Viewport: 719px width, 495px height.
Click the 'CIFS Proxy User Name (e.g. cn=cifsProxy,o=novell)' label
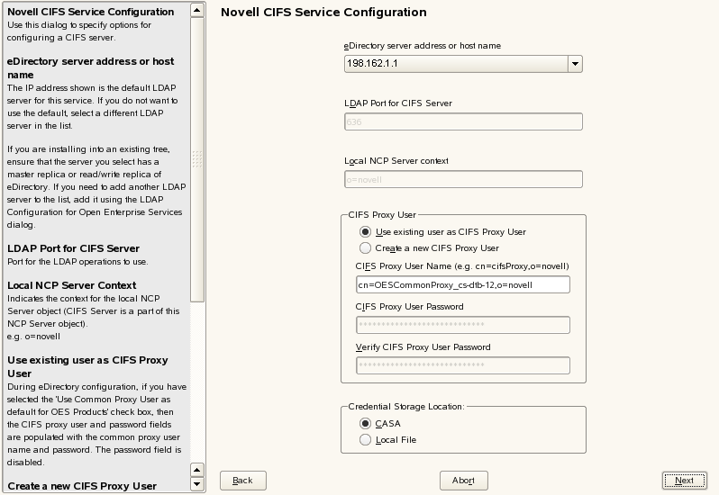pyautogui.click(x=462, y=266)
